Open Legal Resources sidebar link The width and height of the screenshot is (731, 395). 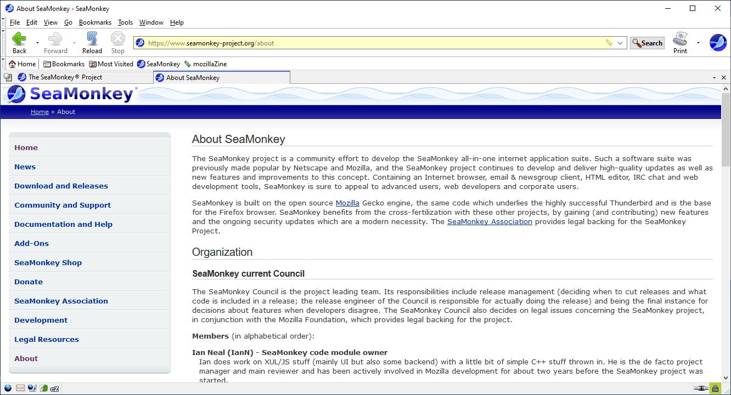point(47,339)
